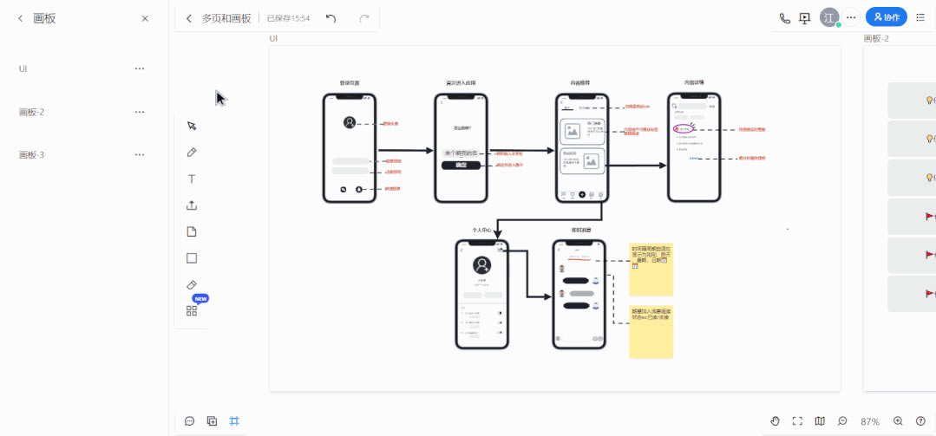The image size is (936, 436).
Task: Select the sticky note tool
Action: click(x=192, y=232)
